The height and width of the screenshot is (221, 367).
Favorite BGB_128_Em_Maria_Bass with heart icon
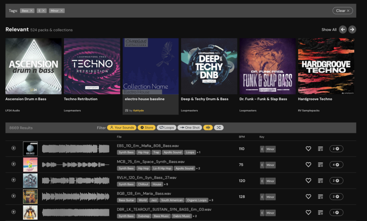pyautogui.click(x=308, y=196)
